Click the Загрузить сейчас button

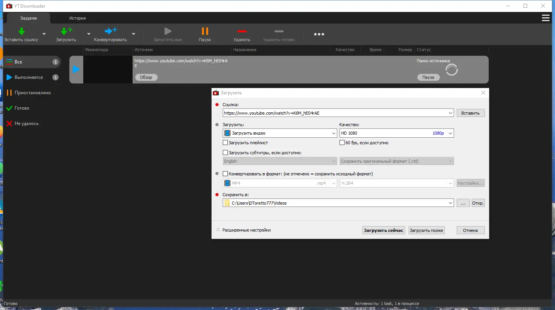383,230
